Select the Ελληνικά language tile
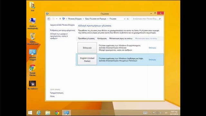 pos(87,48)
